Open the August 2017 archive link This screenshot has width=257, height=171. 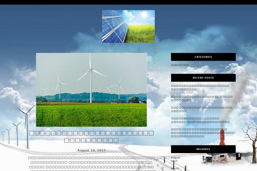(176, 159)
